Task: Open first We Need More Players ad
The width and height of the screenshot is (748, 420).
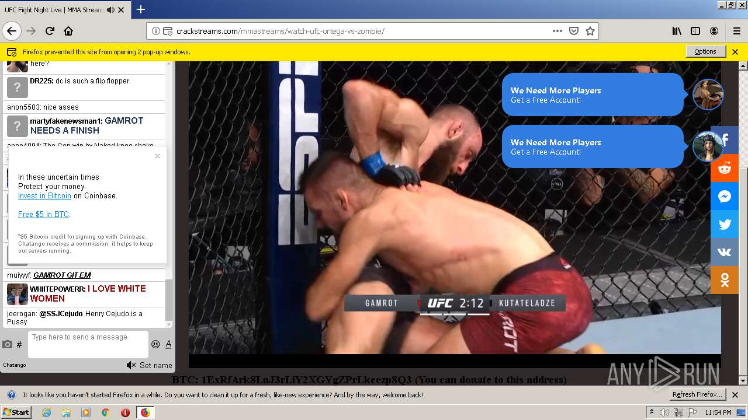Action: [593, 94]
